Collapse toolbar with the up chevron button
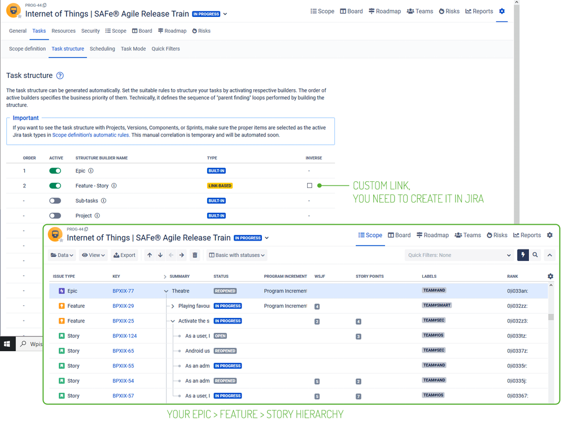The image size is (564, 424). coord(550,255)
